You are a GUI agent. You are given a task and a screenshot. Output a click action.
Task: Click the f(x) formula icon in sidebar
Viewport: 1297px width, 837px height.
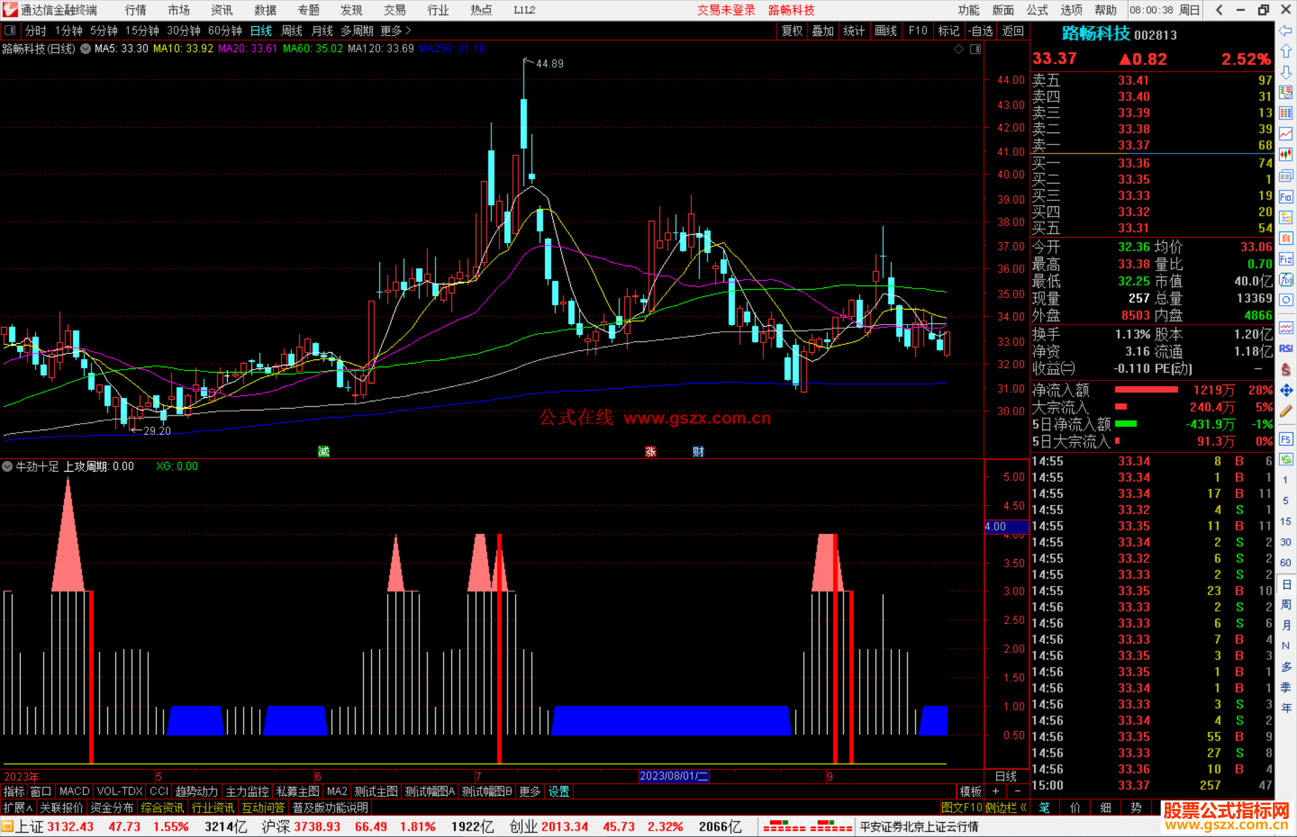pyautogui.click(x=1286, y=280)
